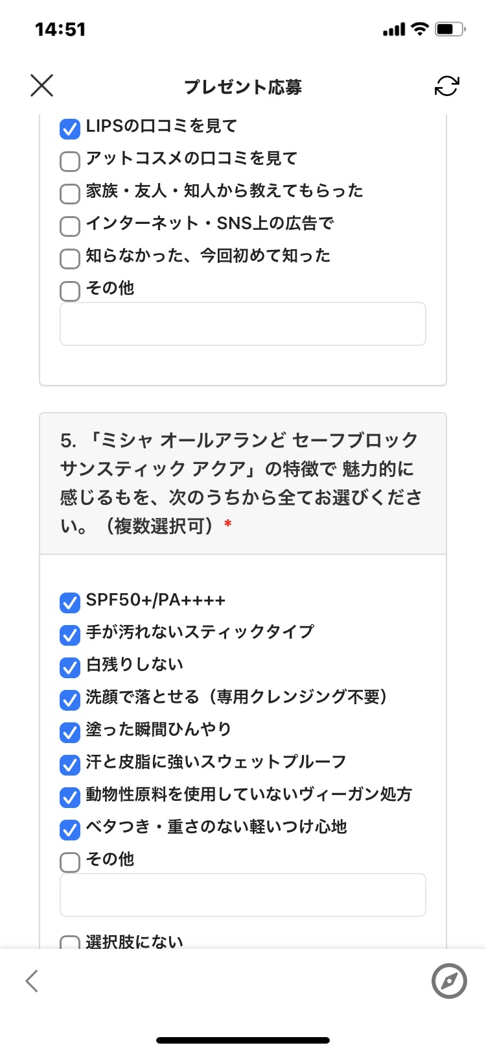Uncheck 塗った瞬間ひんやり checkbox

pyautogui.click(x=70, y=732)
